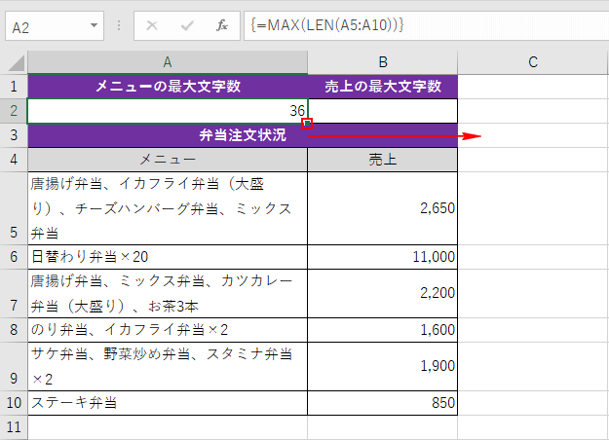Screen dimensions: 609x440
Task: Click the Select All corner triangle
Action: point(15,62)
